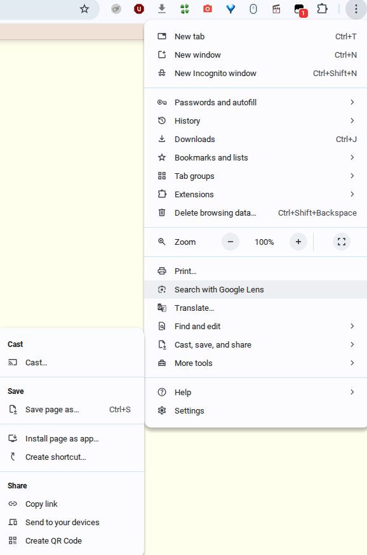Click the grey circular extension icon
Screen dimensions: 367x555
click(116, 9)
